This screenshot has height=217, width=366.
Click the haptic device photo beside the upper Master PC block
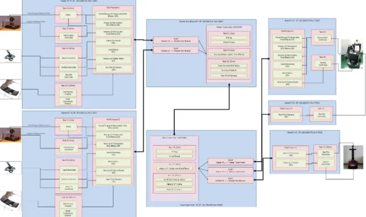[10, 23]
